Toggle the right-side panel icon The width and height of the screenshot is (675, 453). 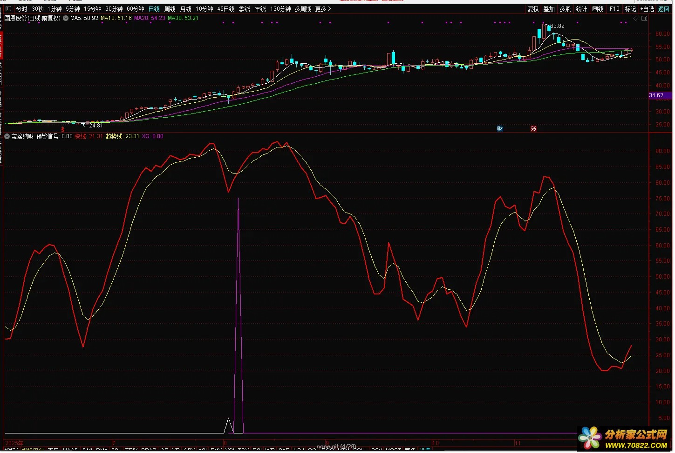pos(644,18)
